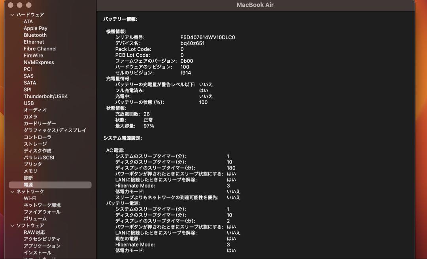Click AC display sleep timer value 180
This screenshot has width=427, height=259.
point(231,168)
